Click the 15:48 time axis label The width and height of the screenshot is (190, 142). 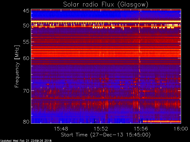coord(61,129)
